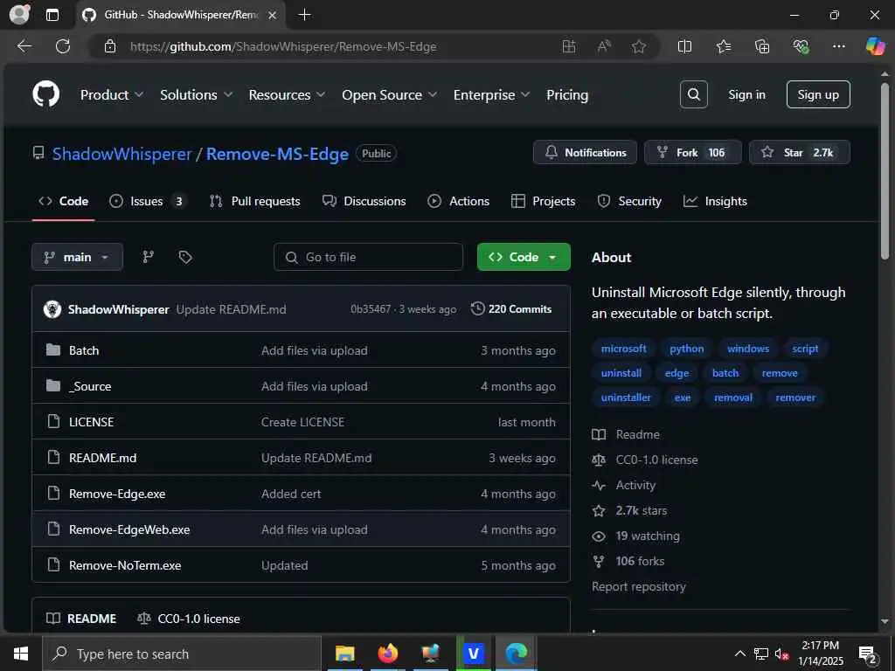This screenshot has height=671, width=895.
Task: Open the tab actions menu icon
Action: (52, 15)
